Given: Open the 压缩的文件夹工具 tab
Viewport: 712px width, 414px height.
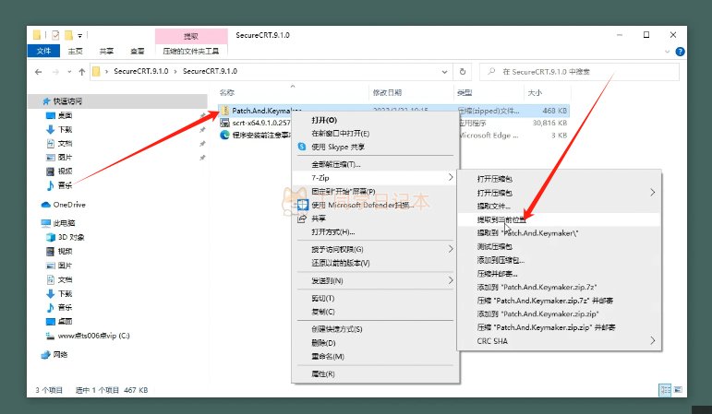Looking at the screenshot, I should [191, 51].
